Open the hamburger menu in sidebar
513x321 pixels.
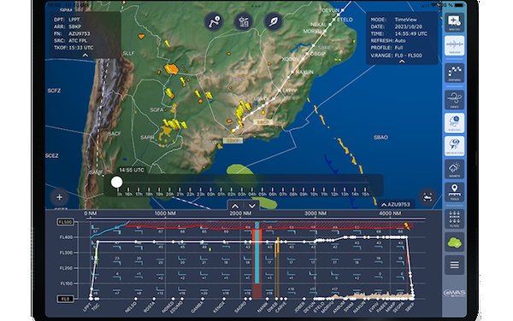(x=455, y=265)
